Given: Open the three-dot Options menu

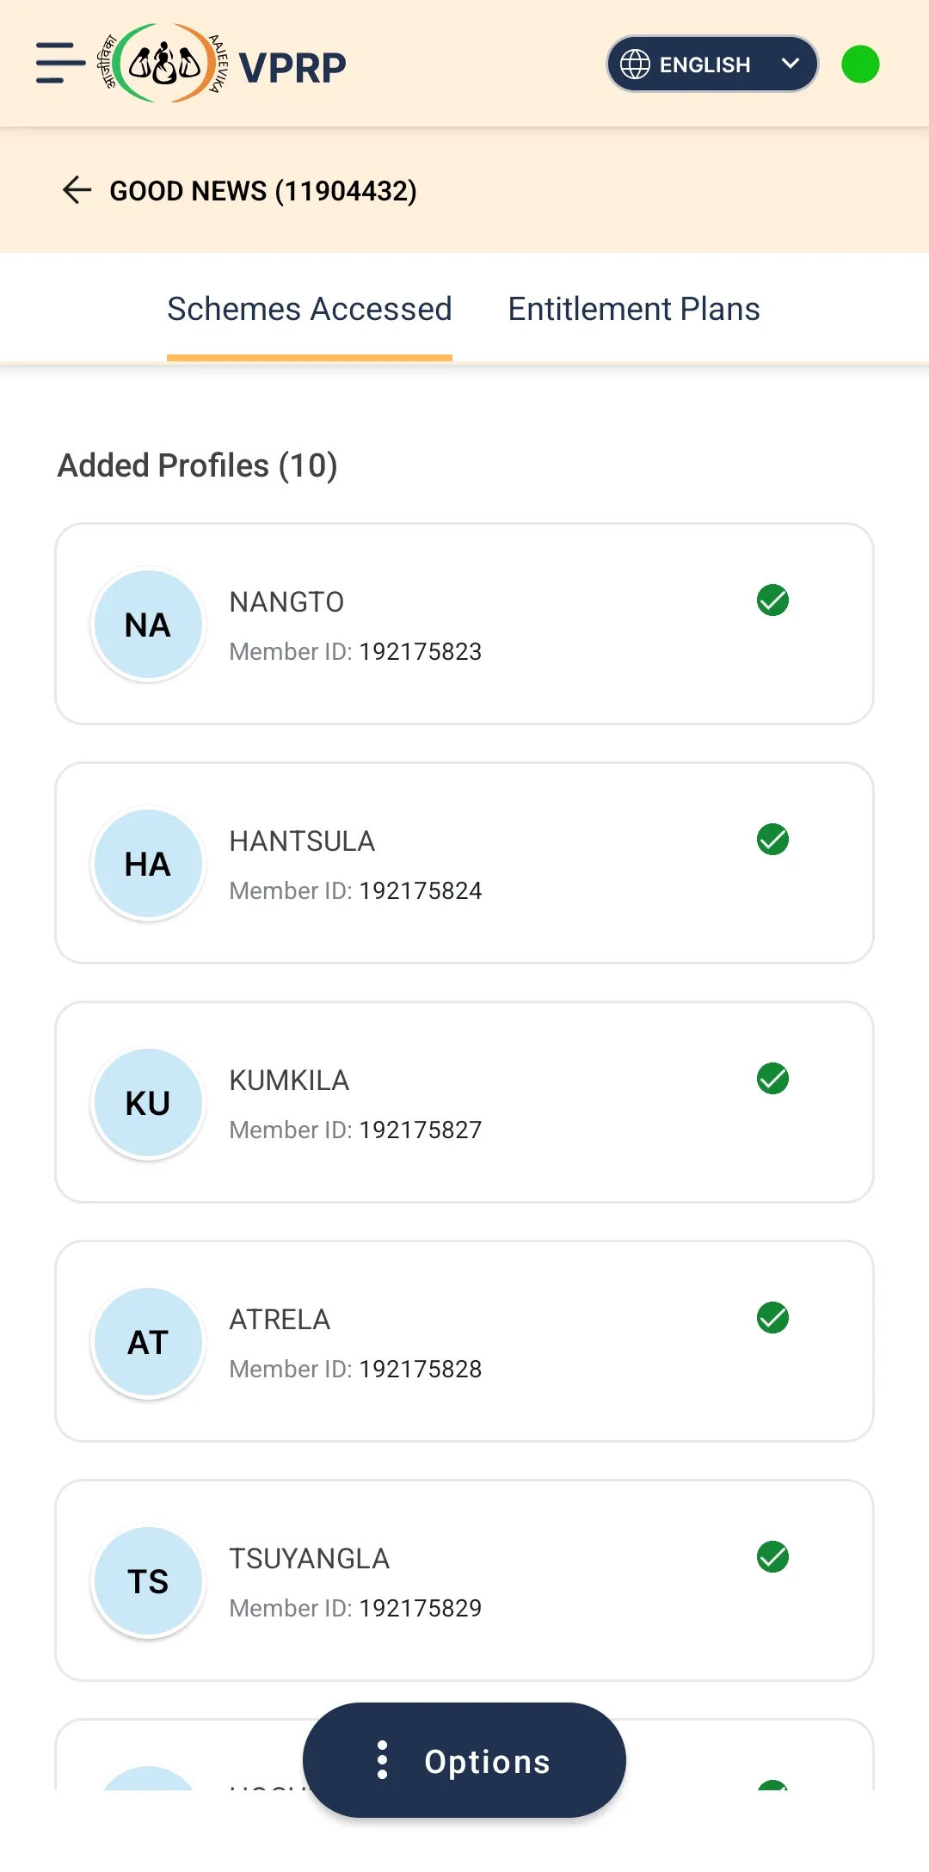Looking at the screenshot, I should pos(464,1760).
